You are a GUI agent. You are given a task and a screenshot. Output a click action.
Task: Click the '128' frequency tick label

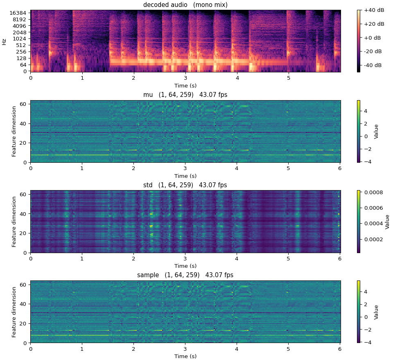pos(21,58)
